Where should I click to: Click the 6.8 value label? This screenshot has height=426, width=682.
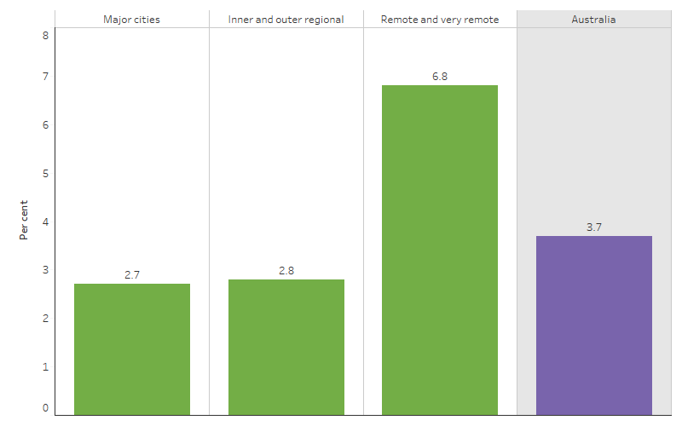point(440,77)
